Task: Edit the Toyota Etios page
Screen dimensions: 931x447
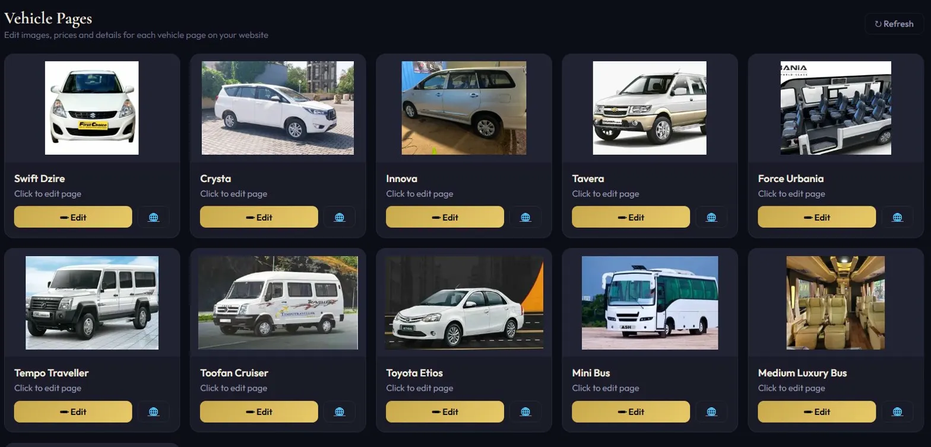Action: click(x=445, y=411)
